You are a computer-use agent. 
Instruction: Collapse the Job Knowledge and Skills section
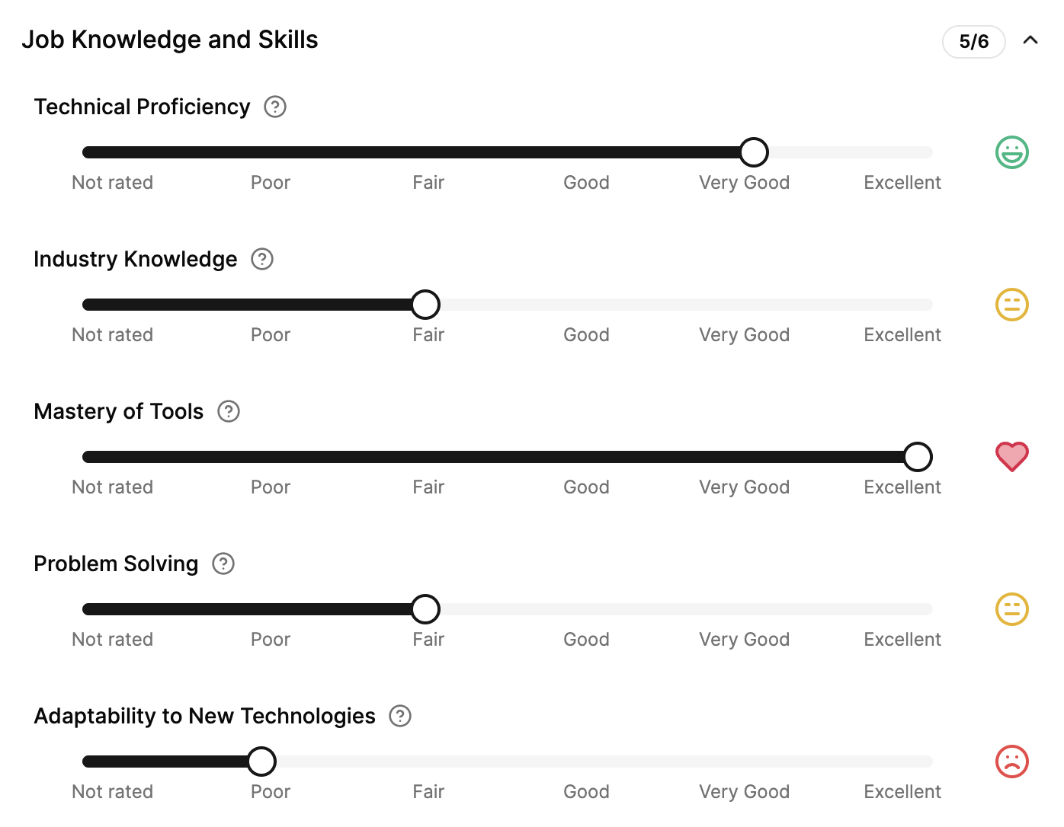(1030, 40)
